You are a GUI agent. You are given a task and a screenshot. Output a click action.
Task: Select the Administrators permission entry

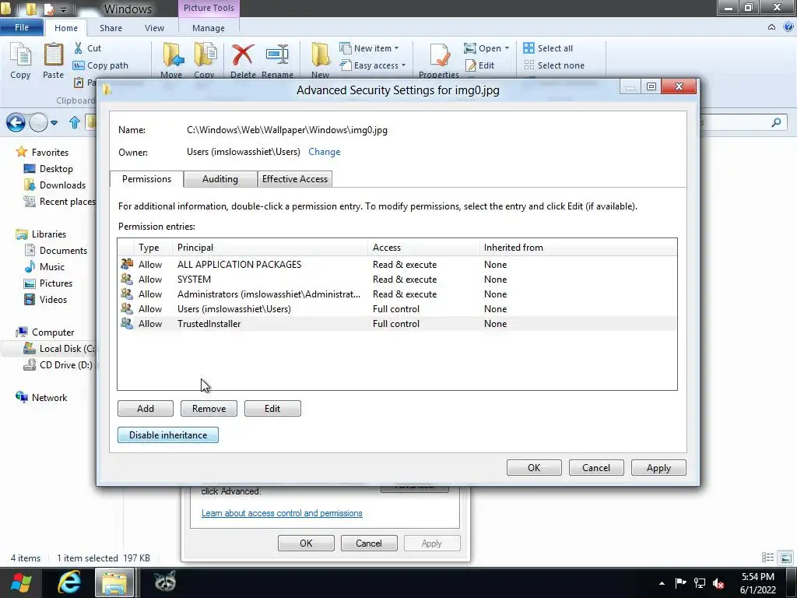point(397,294)
